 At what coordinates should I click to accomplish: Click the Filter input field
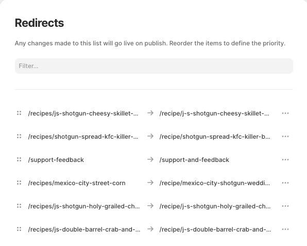click(154, 66)
